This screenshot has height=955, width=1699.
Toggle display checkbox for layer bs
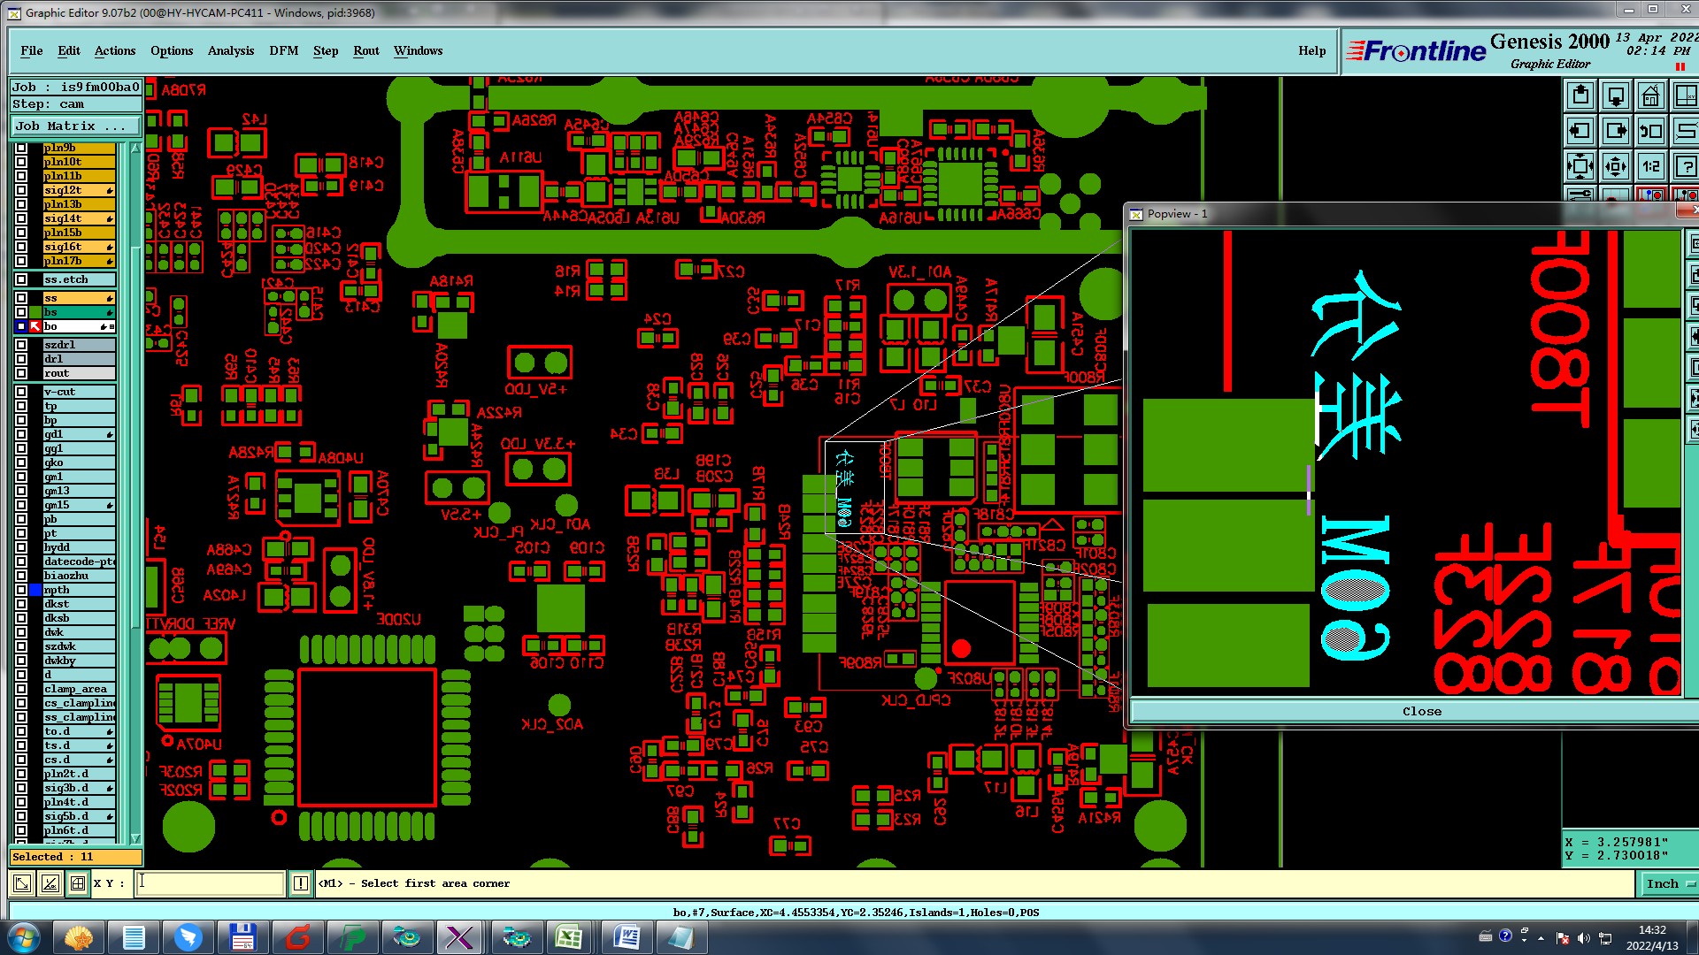click(x=21, y=312)
